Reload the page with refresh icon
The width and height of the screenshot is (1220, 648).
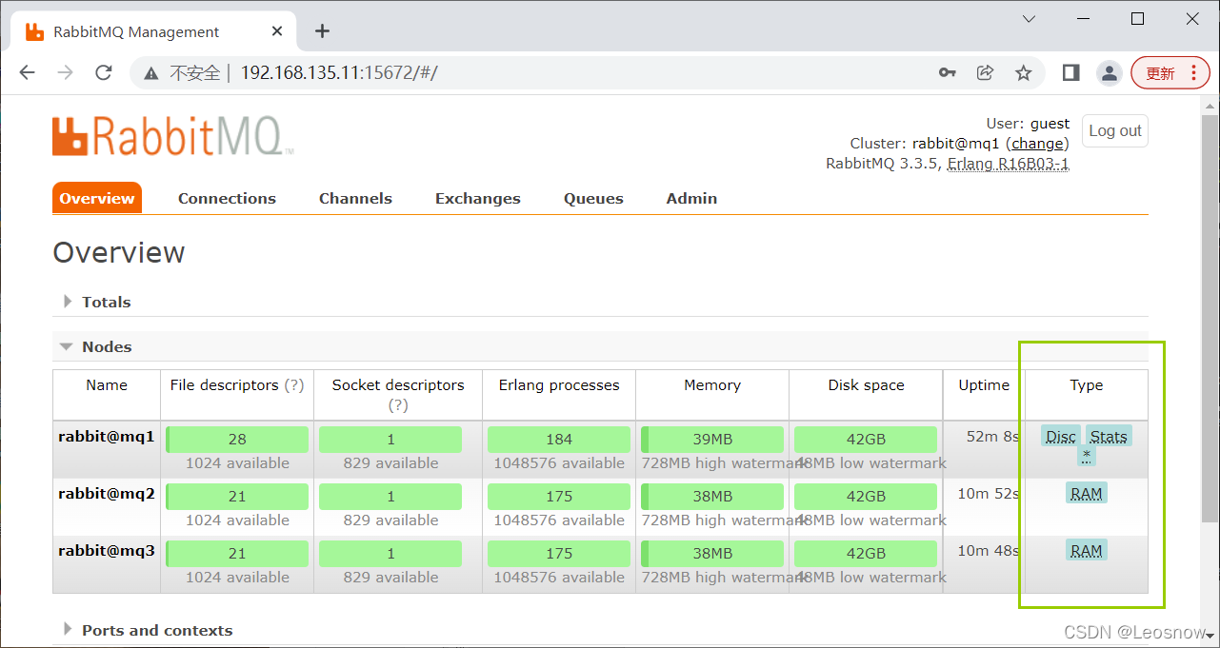[x=104, y=73]
